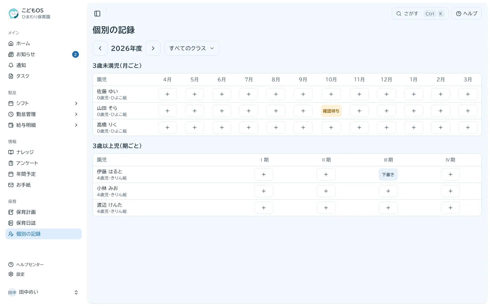Open お手紙 envelope item
The image size is (490, 306).
coord(44,185)
